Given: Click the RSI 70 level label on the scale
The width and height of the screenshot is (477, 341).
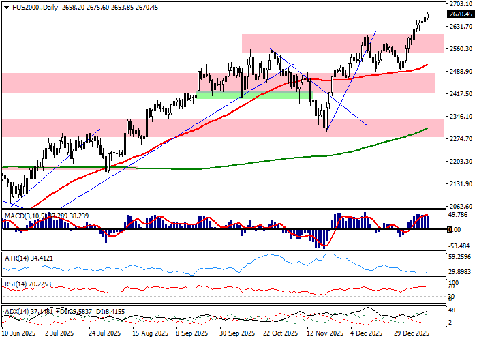Looking at the screenshot, I should (449, 288).
